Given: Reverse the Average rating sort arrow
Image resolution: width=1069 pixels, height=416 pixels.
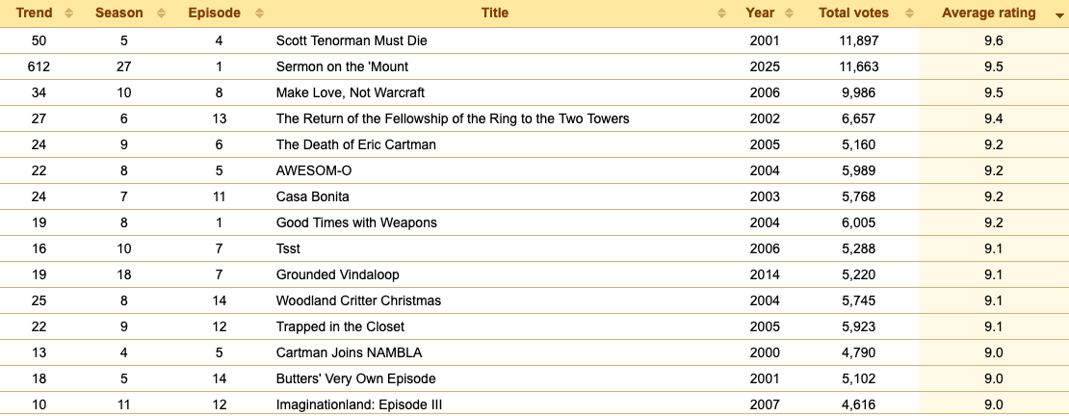Looking at the screenshot, I should click(x=1056, y=14).
